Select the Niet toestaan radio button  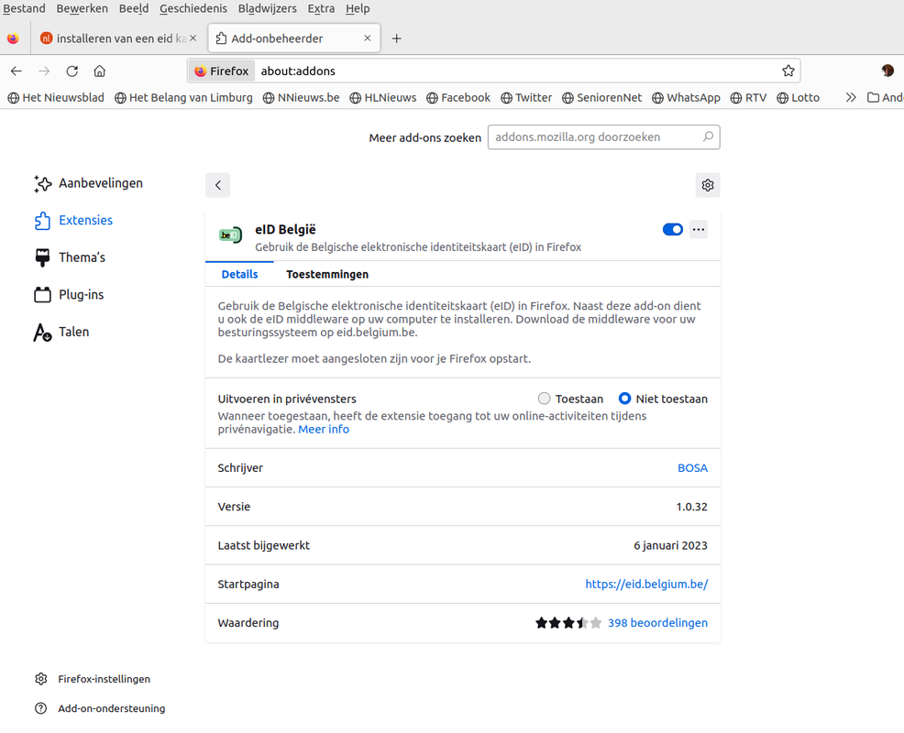pyautogui.click(x=624, y=399)
